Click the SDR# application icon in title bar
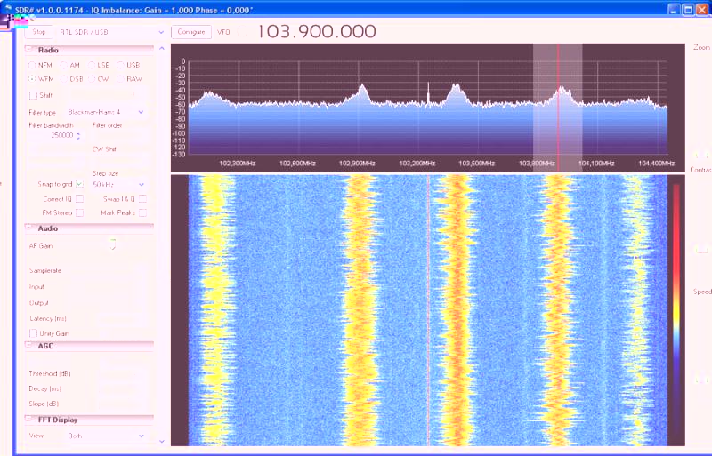Viewport: 712px width, 456px height. click(x=8, y=9)
